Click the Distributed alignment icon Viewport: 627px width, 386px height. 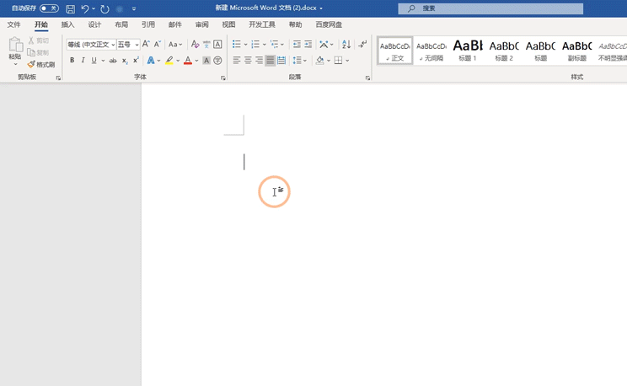tap(281, 61)
